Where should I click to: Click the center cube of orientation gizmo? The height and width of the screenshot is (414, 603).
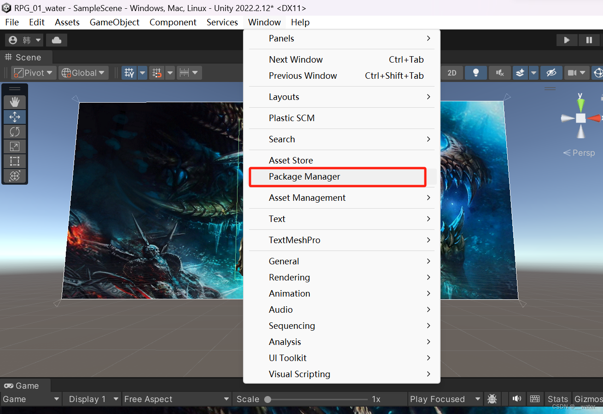(580, 118)
